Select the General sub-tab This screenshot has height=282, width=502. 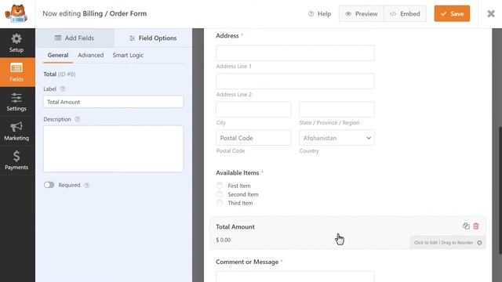[58, 56]
